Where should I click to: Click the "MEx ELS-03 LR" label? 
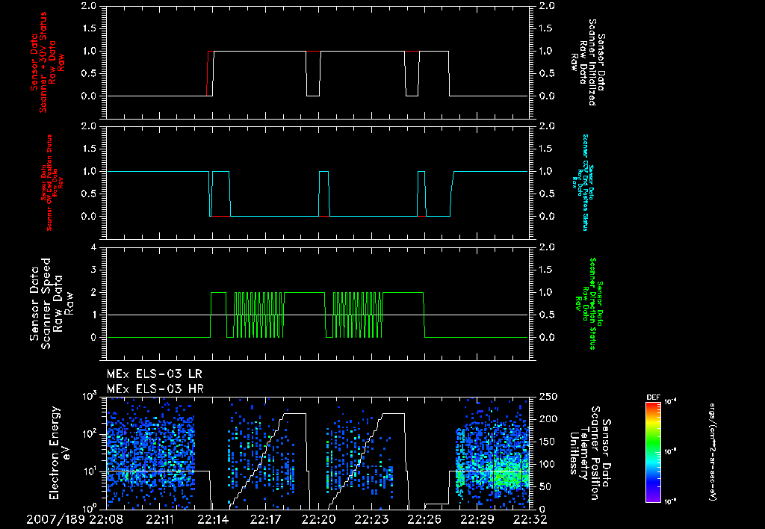point(154,374)
